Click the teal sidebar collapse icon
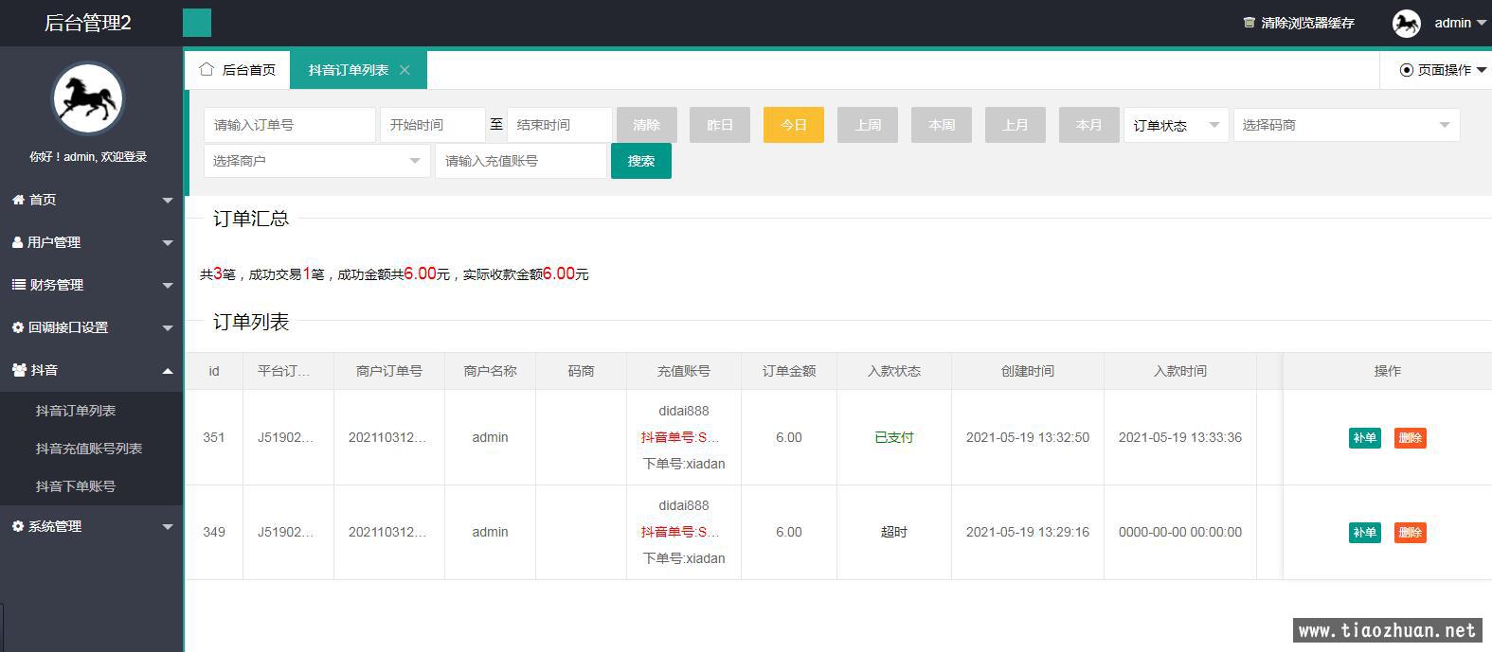This screenshot has height=652, width=1492. [x=197, y=23]
